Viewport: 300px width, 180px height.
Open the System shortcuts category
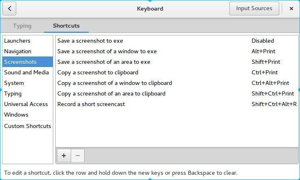[x=28, y=83]
